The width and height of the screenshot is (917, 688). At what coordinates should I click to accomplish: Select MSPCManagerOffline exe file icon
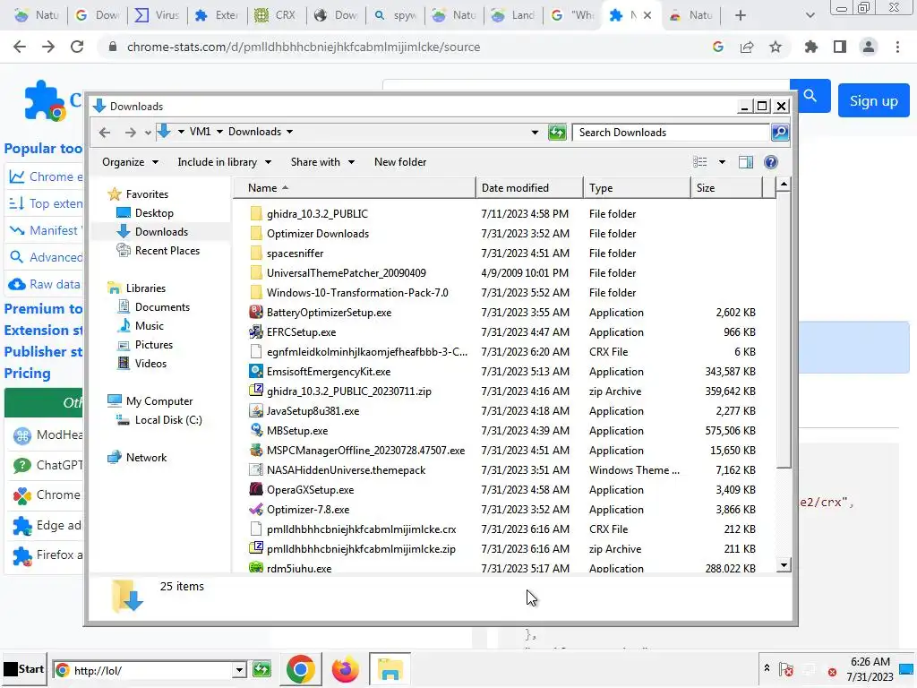tap(255, 451)
